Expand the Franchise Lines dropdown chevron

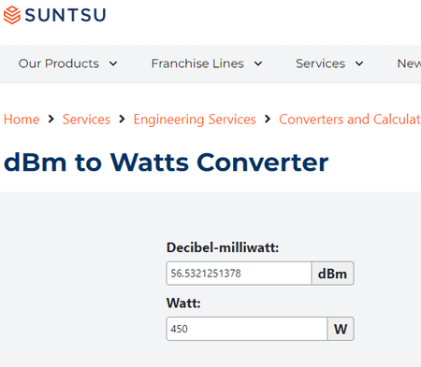(258, 64)
